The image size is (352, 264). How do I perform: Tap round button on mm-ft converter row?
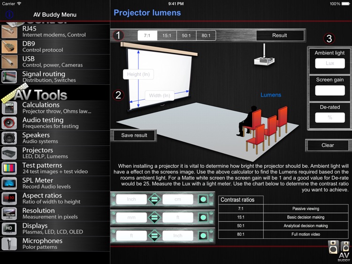203,218
